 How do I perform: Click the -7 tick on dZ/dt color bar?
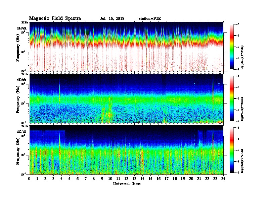tap(238, 150)
